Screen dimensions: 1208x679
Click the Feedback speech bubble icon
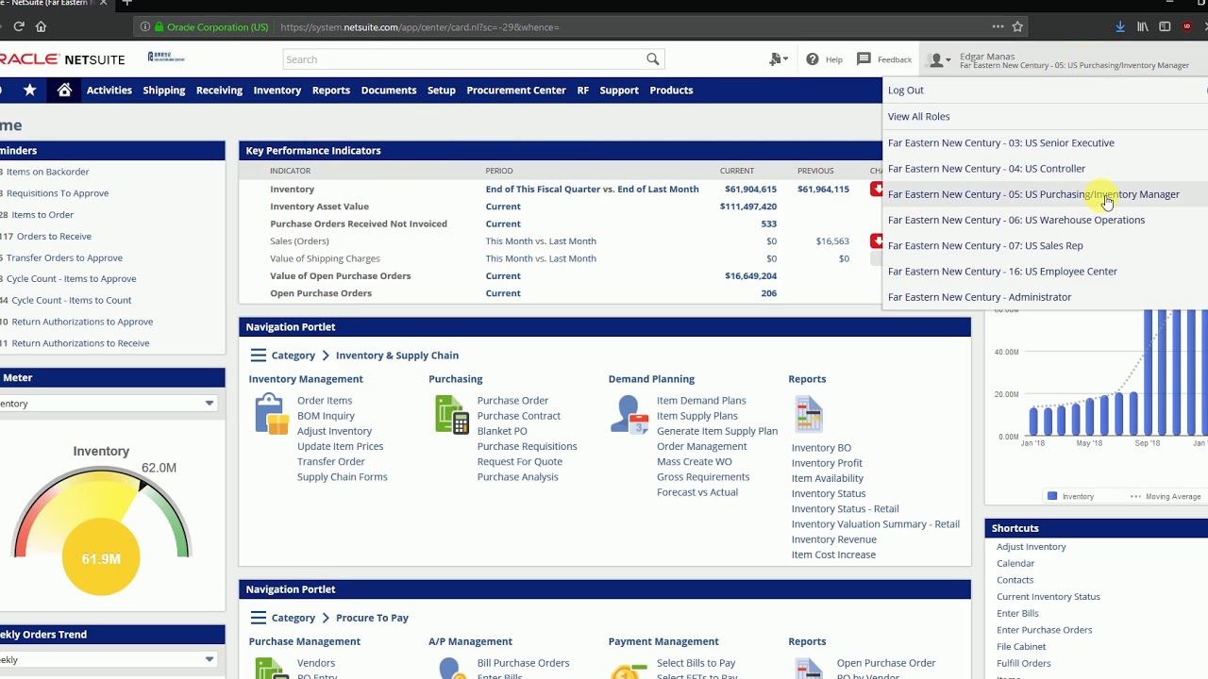tap(864, 59)
